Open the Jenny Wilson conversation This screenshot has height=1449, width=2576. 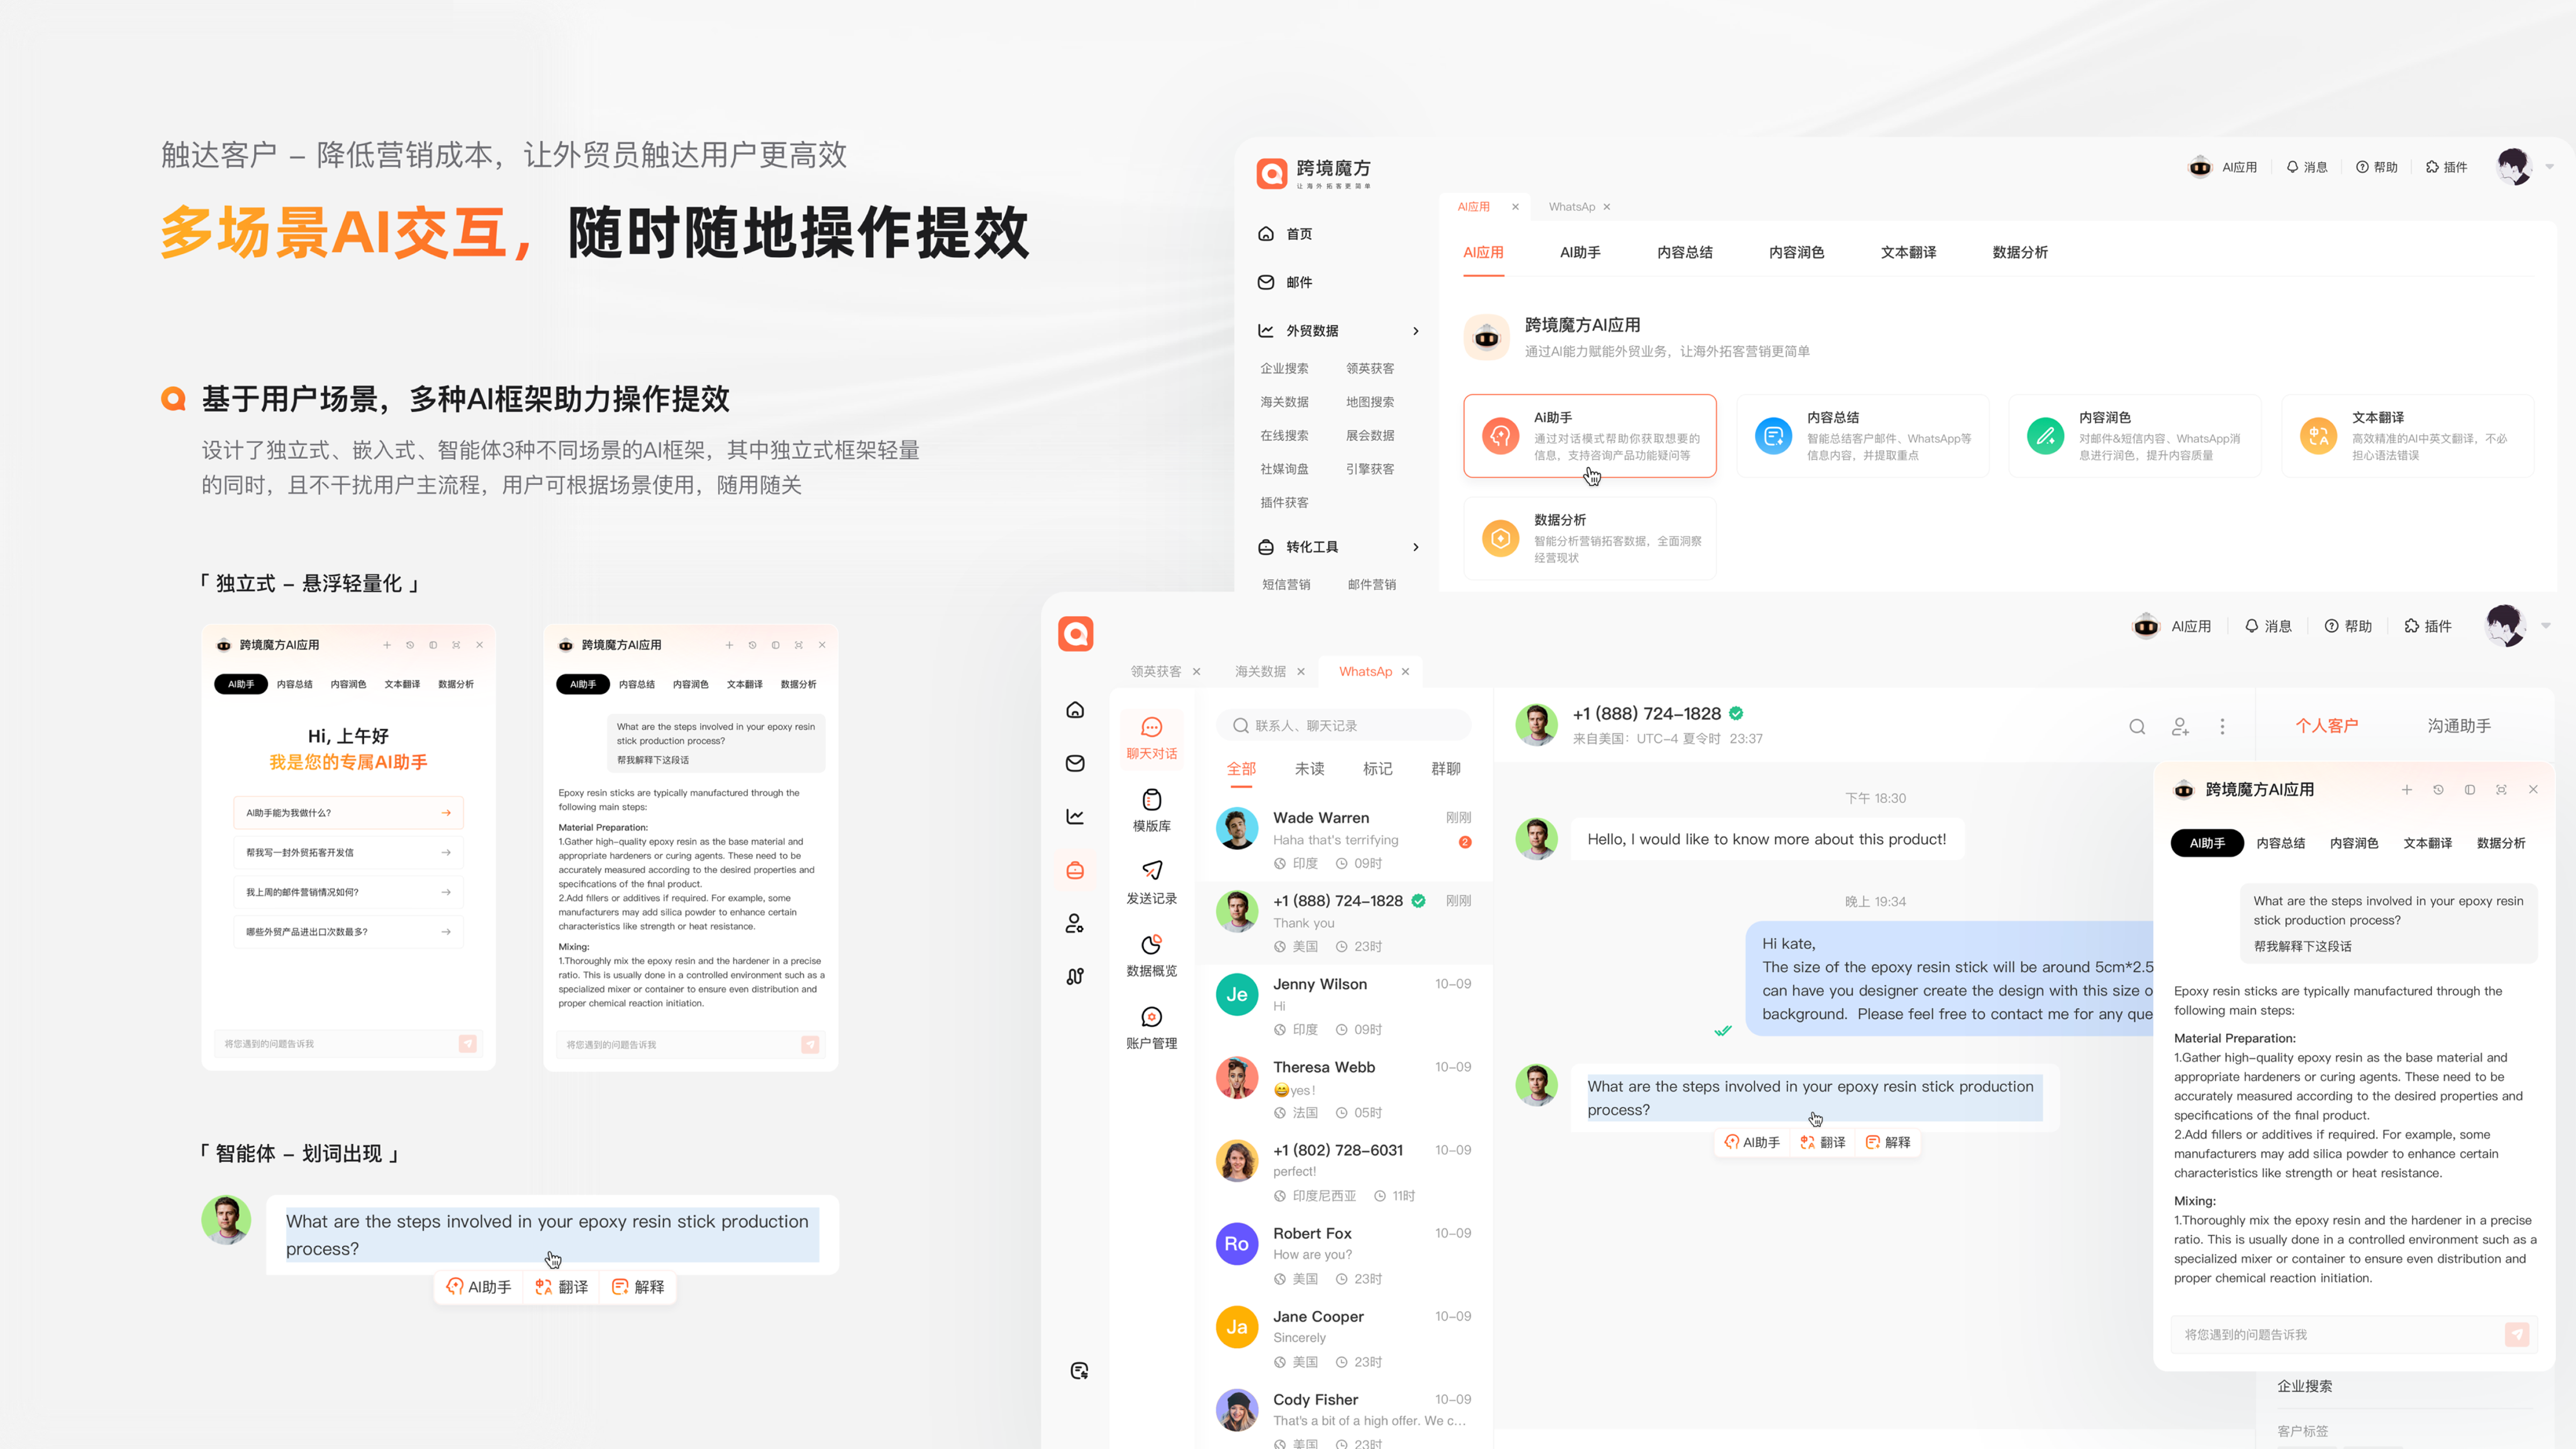click(x=1343, y=1006)
